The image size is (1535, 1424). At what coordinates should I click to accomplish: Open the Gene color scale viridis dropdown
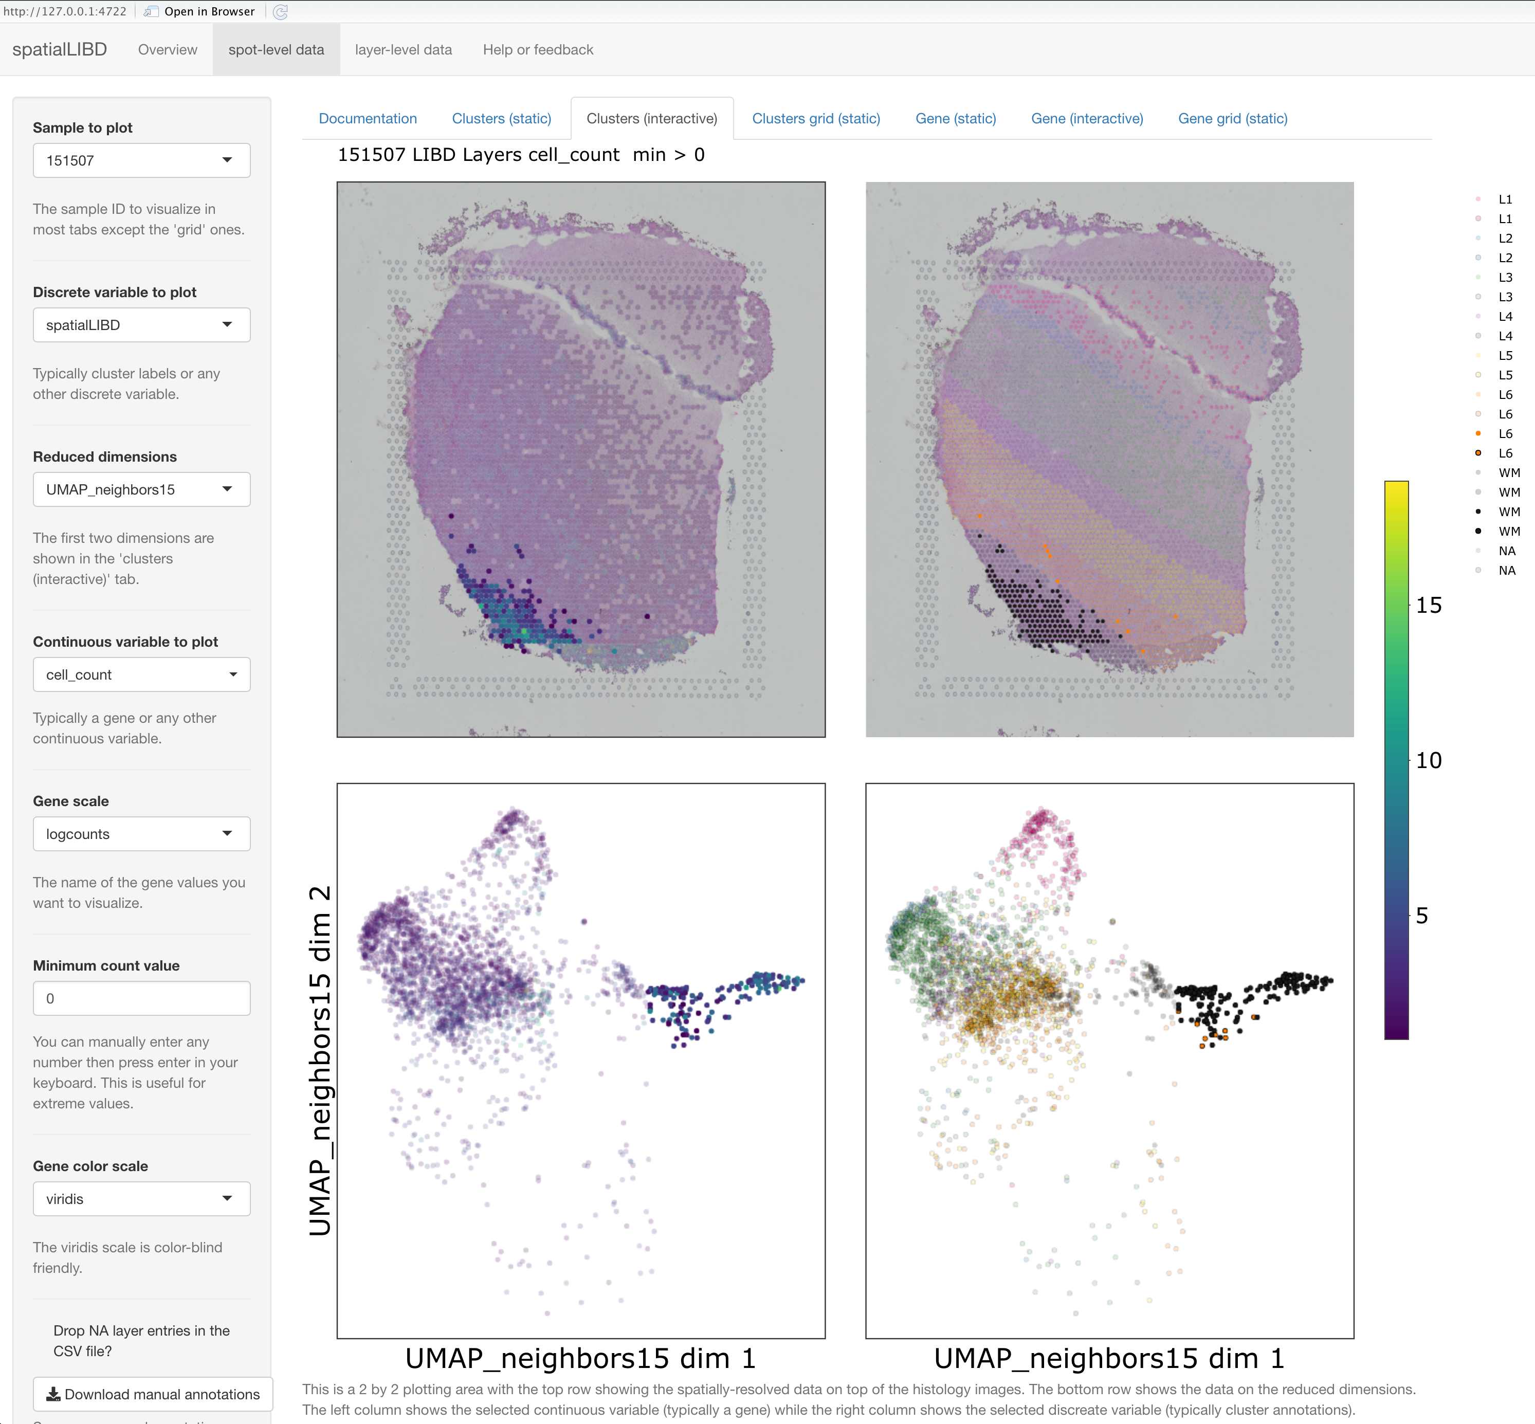pos(142,1199)
